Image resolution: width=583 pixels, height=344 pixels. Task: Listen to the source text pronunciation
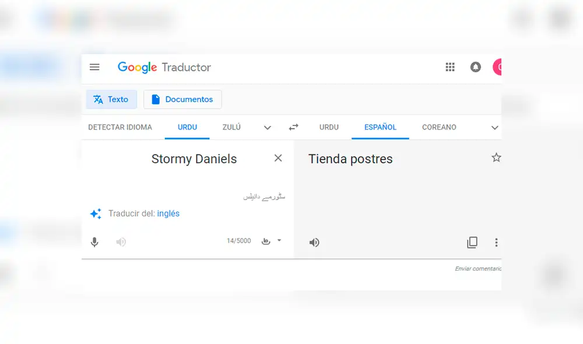[121, 241]
